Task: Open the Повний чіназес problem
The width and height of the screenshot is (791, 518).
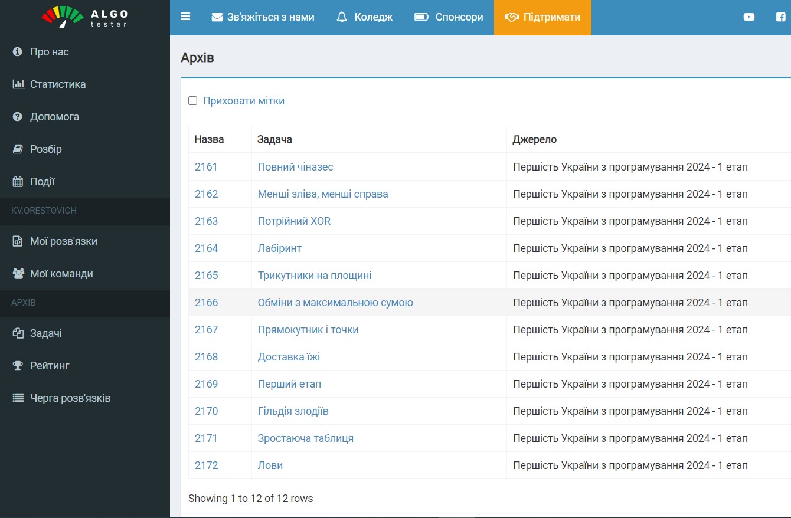Action: click(295, 167)
